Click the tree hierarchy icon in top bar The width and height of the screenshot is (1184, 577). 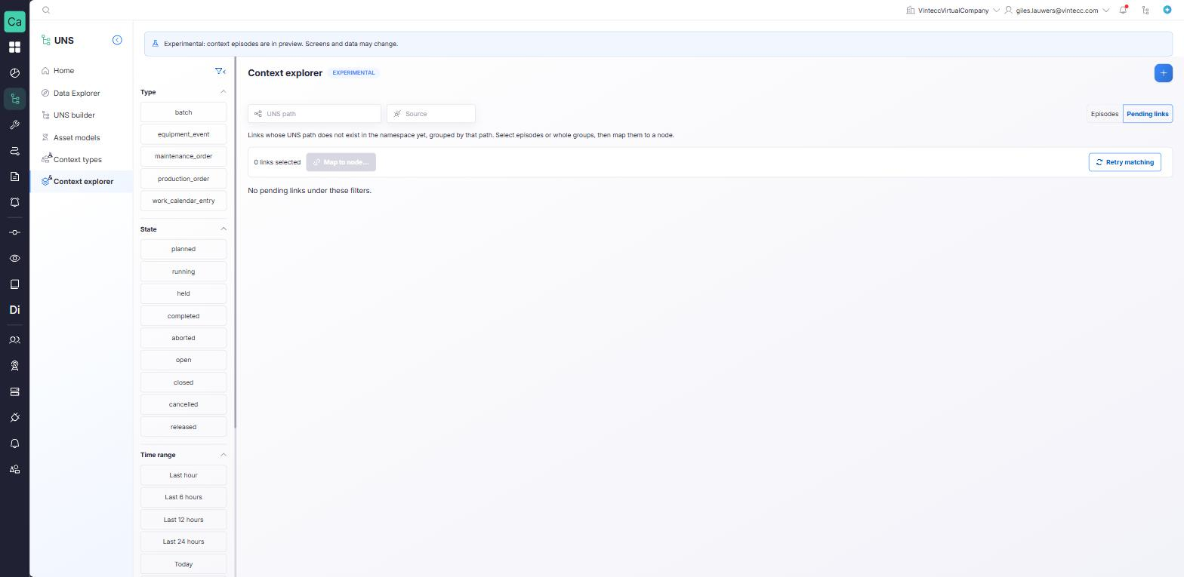(x=1145, y=11)
